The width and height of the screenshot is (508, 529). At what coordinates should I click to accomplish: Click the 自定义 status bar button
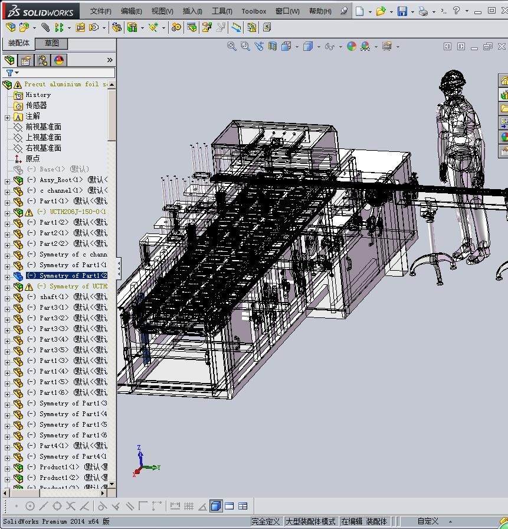tap(428, 521)
